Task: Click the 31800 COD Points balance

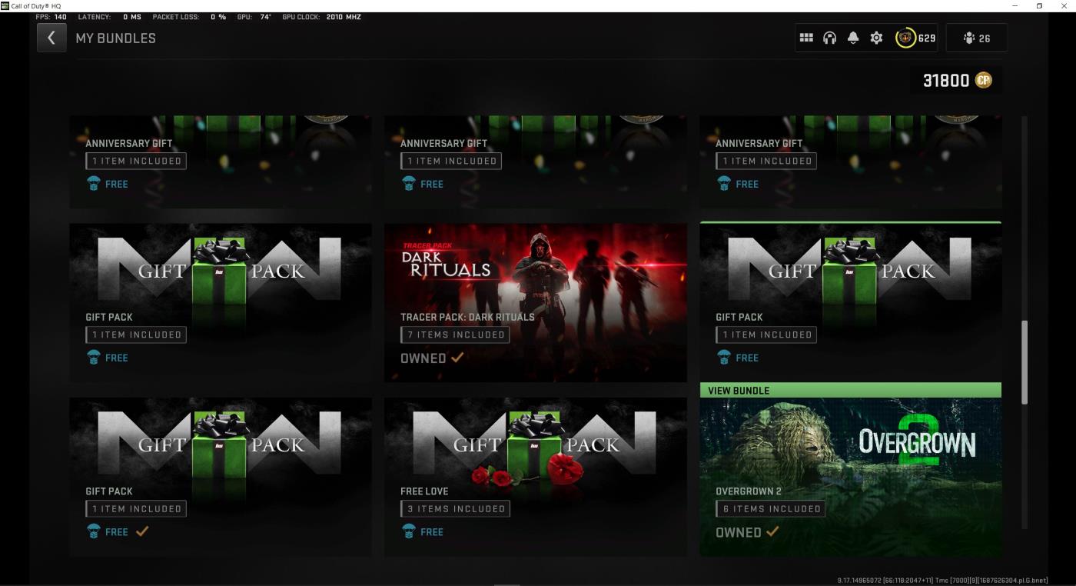Action: pos(946,80)
